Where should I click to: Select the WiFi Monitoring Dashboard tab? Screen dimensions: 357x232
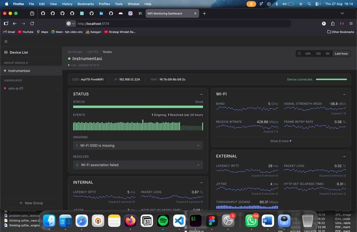(x=172, y=13)
